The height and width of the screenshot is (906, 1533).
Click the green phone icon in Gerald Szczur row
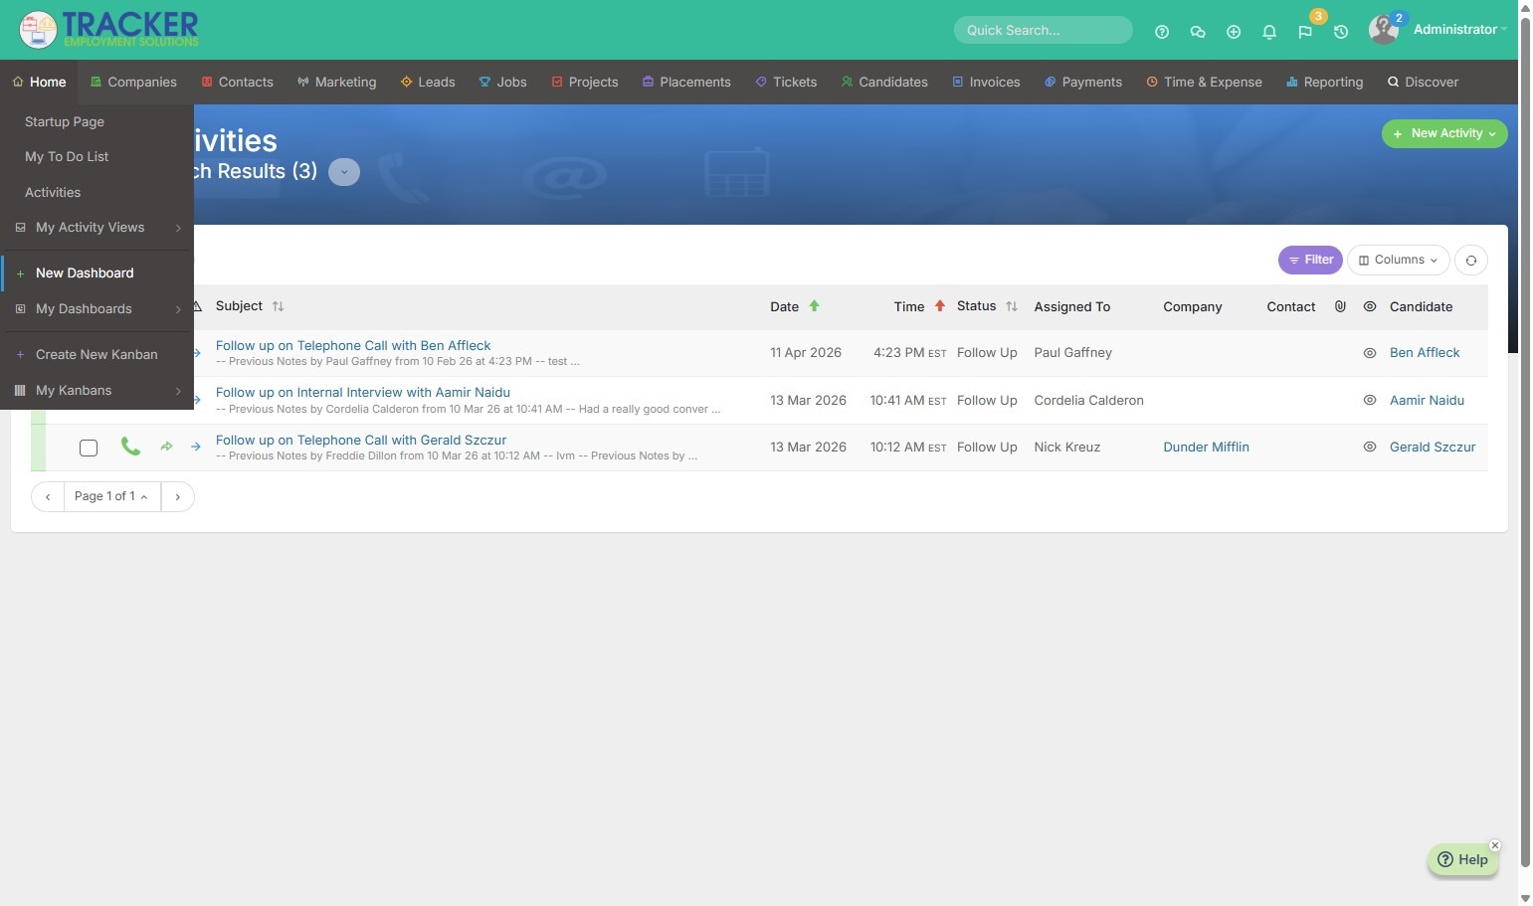tap(130, 447)
